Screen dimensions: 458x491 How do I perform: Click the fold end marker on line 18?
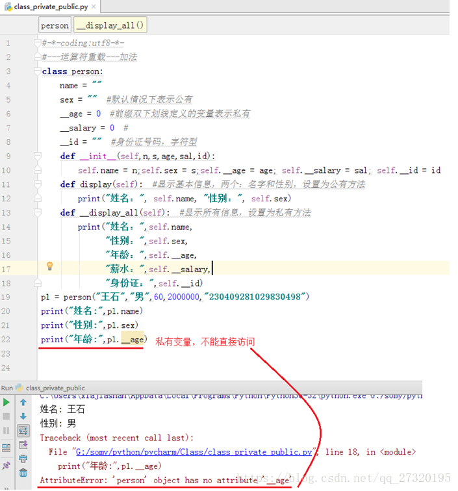pyautogui.click(x=37, y=283)
